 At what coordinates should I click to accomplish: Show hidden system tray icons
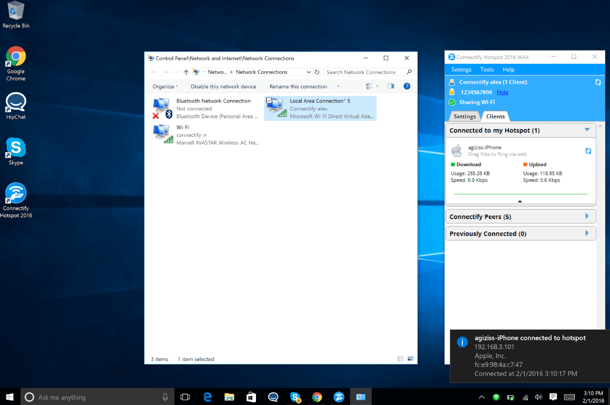482,397
